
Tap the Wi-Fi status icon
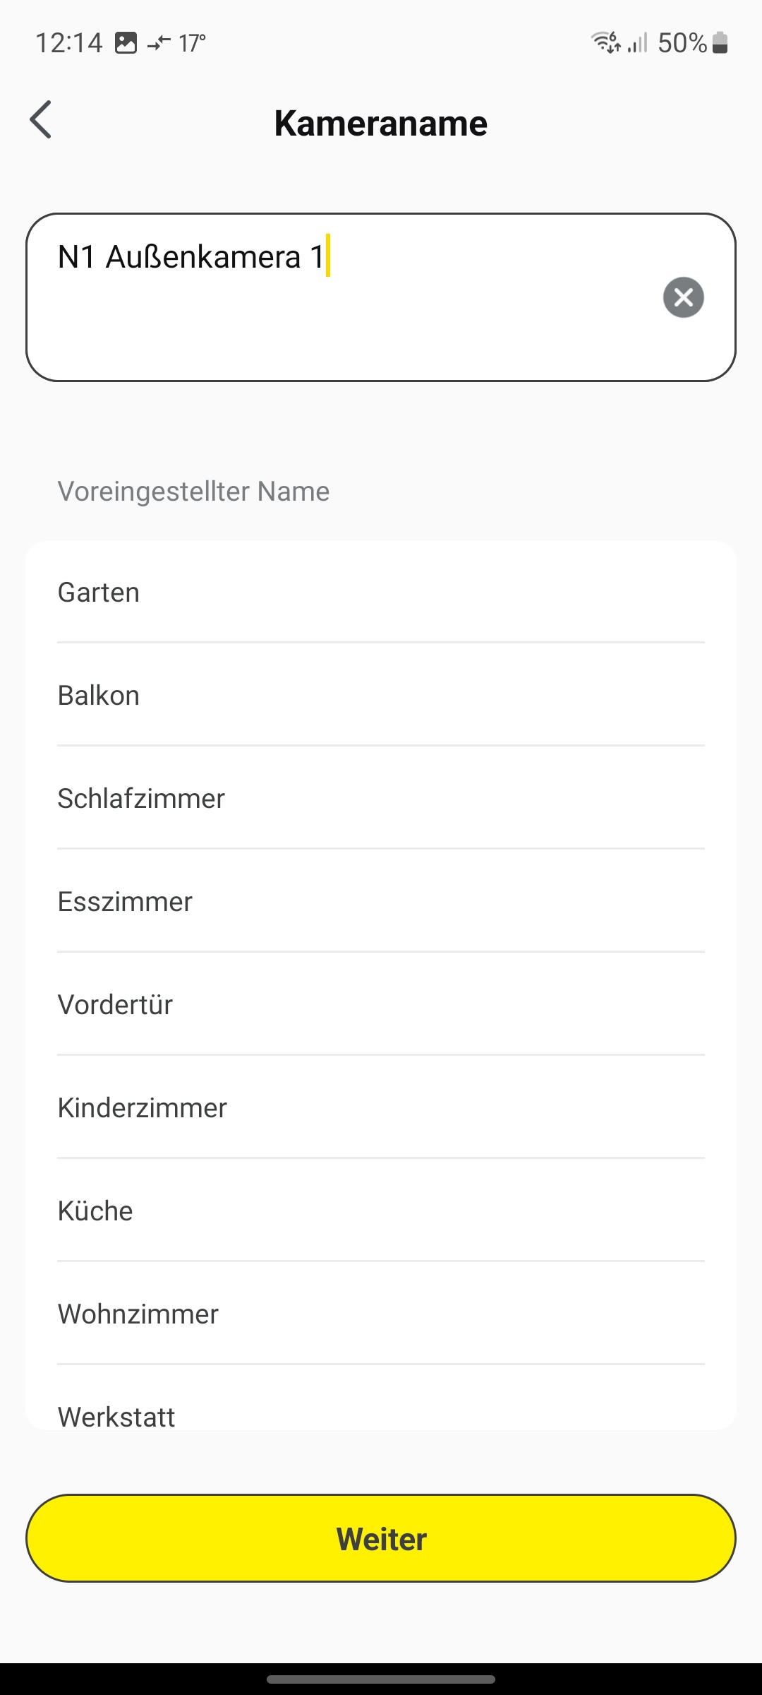click(605, 42)
